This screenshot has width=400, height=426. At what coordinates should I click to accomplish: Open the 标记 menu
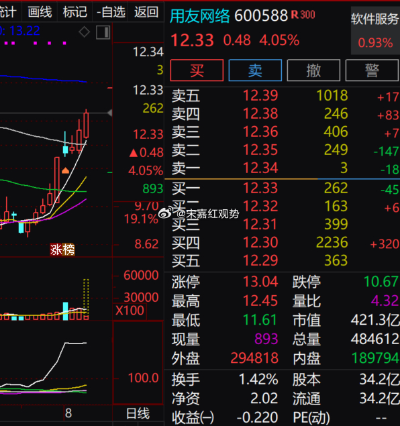(75, 12)
